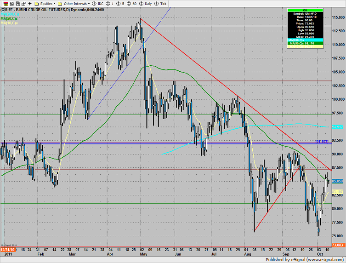This screenshot has height=263, width=346.
Task: Switch to Tick interval
Action: (160, 4)
